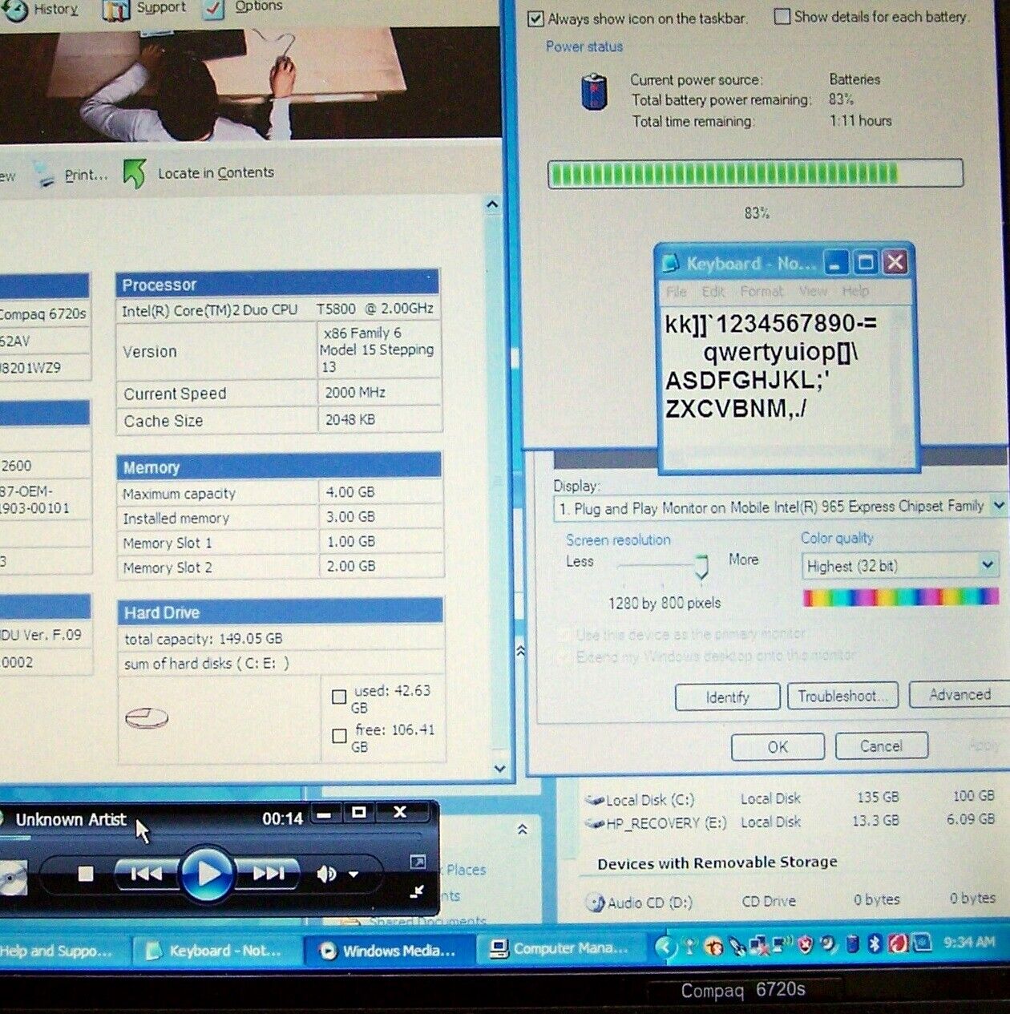Click the Screen resolution slider handle
Screen dimensions: 1010x1014
(x=701, y=567)
